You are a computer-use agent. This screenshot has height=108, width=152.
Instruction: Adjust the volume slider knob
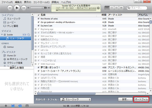pyautogui.click(x=43, y=8)
